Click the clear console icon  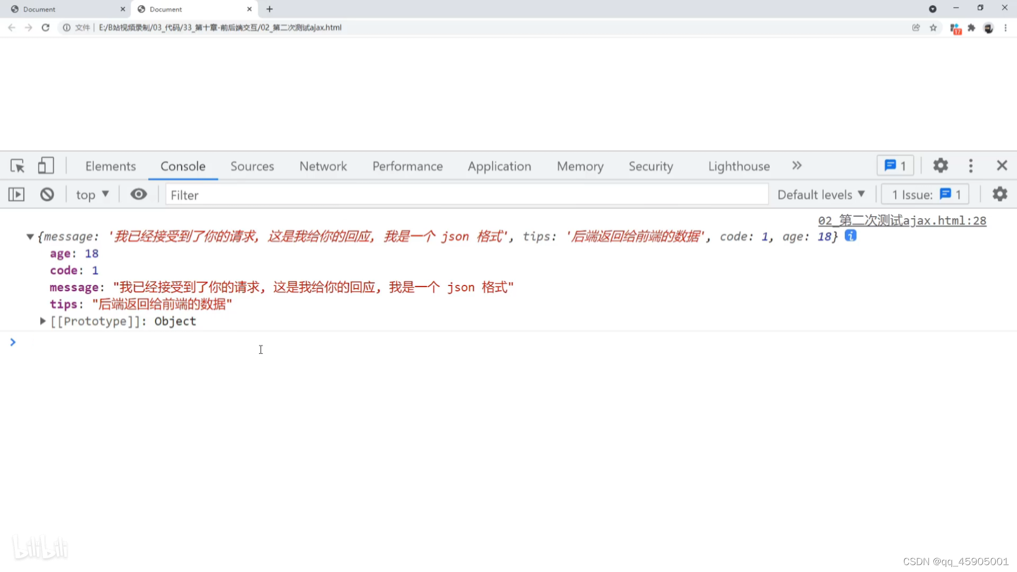click(x=47, y=194)
